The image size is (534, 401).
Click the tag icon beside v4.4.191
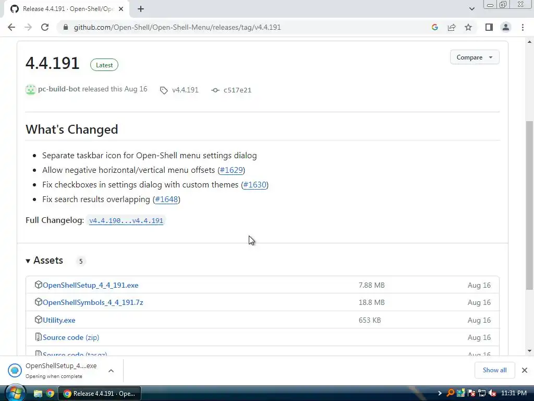coord(164,90)
